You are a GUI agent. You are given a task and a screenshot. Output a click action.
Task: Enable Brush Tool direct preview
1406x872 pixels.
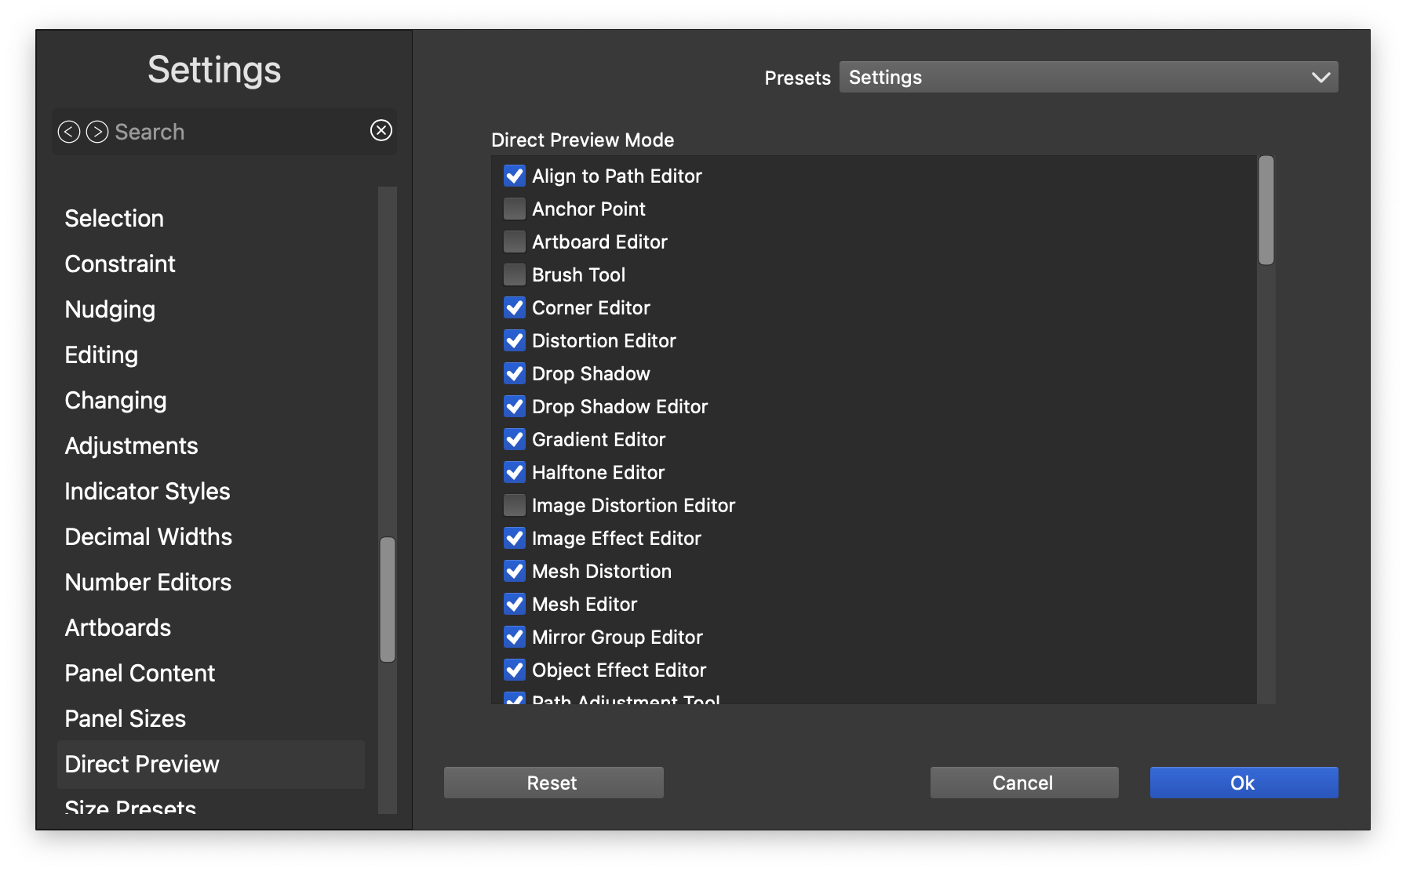point(515,274)
